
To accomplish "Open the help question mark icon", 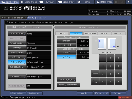I will (129, 2).
